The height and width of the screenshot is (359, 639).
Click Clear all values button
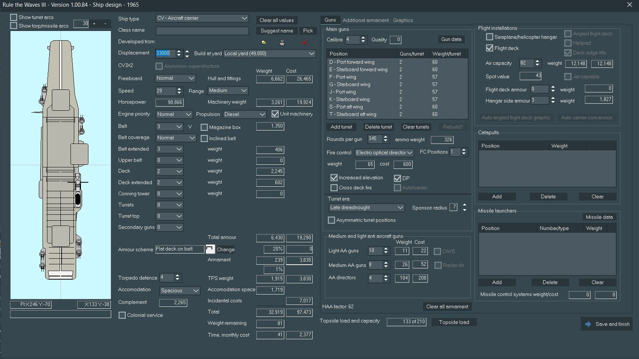click(276, 20)
